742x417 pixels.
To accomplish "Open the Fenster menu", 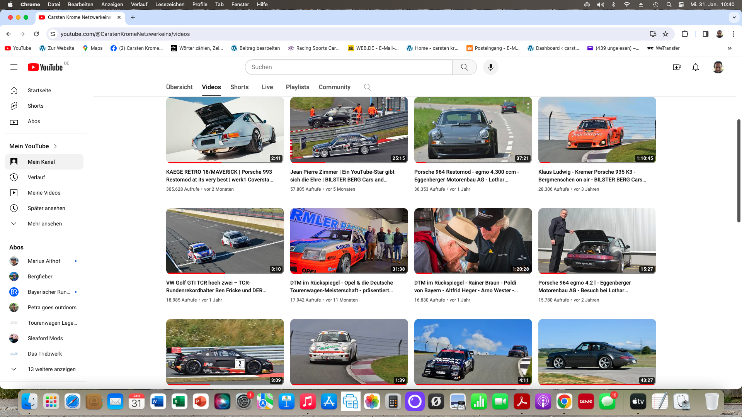I will coord(240,5).
